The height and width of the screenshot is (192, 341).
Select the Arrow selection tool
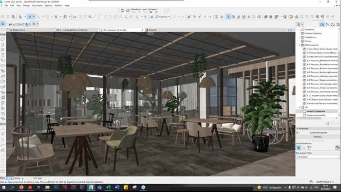[3, 24]
